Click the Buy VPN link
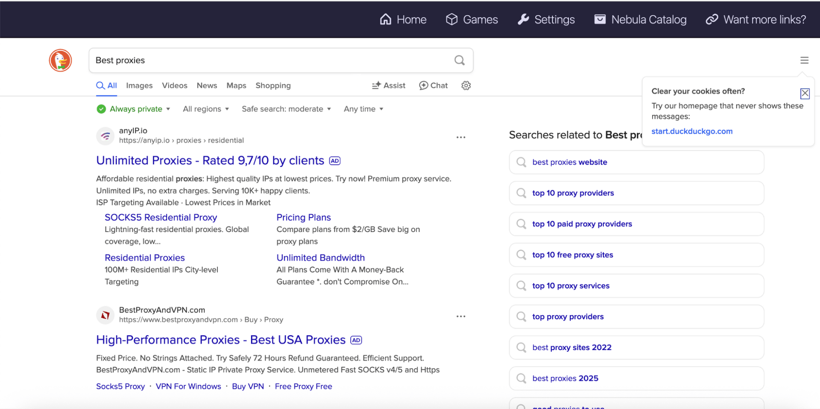The image size is (820, 409). pos(248,386)
